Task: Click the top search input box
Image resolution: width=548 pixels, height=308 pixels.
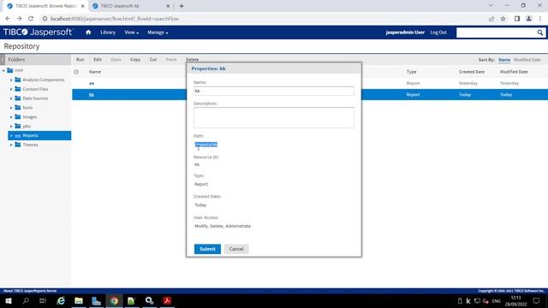Action: [x=497, y=33]
